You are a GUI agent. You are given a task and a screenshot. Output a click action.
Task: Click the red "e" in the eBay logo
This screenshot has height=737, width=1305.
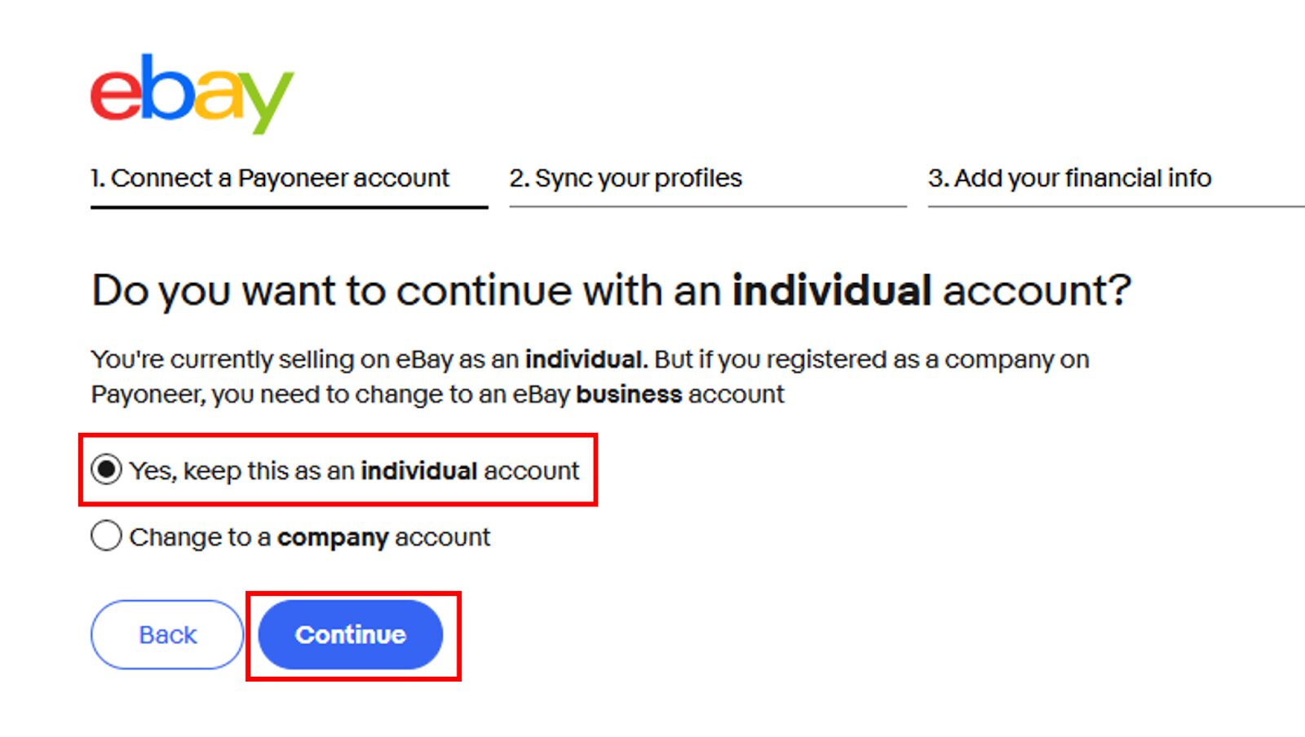116,96
